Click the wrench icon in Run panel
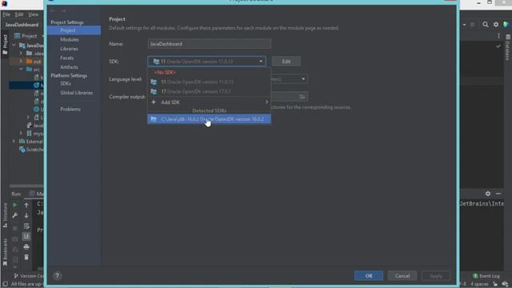This screenshot has height=288, width=512. click(x=14, y=215)
